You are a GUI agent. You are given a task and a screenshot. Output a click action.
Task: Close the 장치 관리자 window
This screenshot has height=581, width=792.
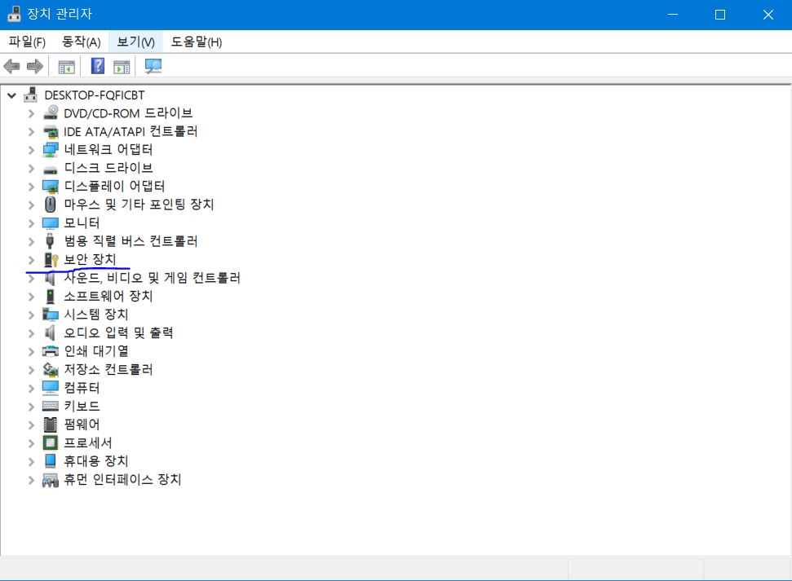pos(768,15)
